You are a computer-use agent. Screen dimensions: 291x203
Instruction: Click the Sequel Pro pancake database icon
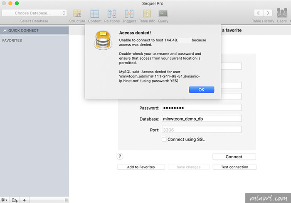click(x=103, y=40)
